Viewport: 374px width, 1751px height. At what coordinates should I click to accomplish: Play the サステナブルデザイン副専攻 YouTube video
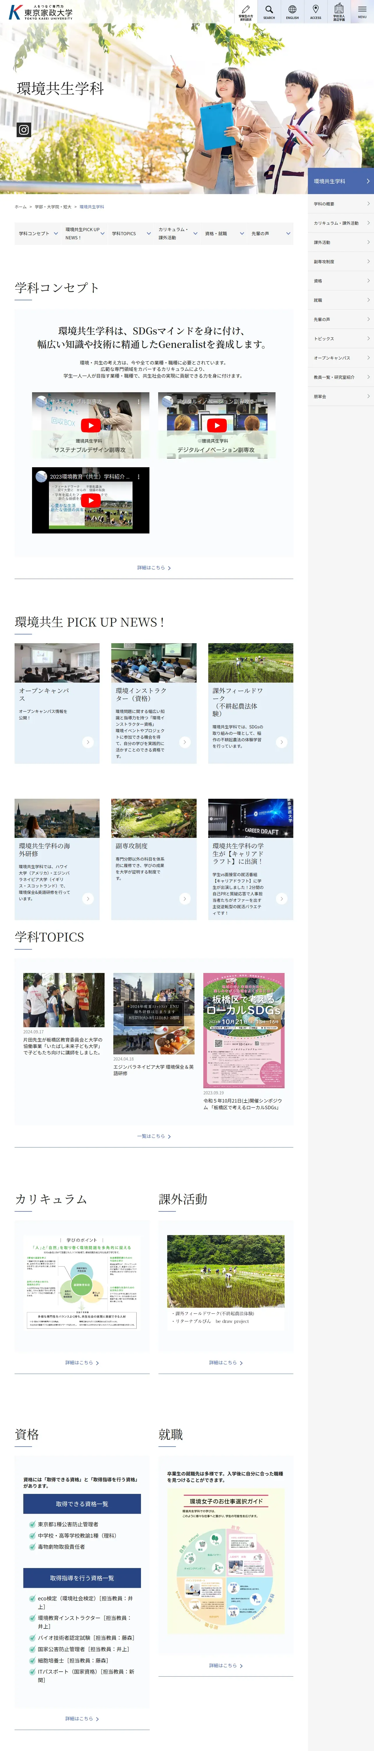point(90,425)
